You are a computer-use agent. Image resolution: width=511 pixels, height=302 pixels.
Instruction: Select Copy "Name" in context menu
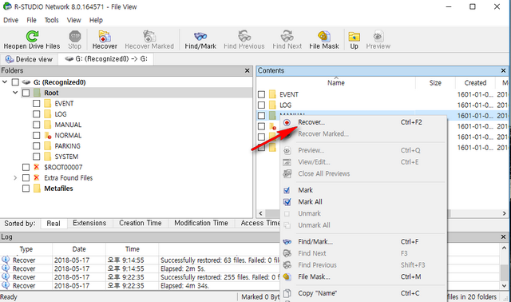363,293
